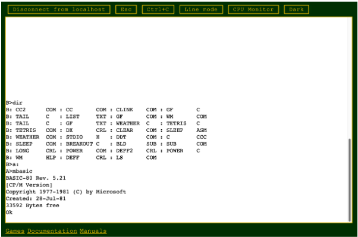Click the DDT file name
Viewport: 358px width, 237px height.
pos(121,137)
